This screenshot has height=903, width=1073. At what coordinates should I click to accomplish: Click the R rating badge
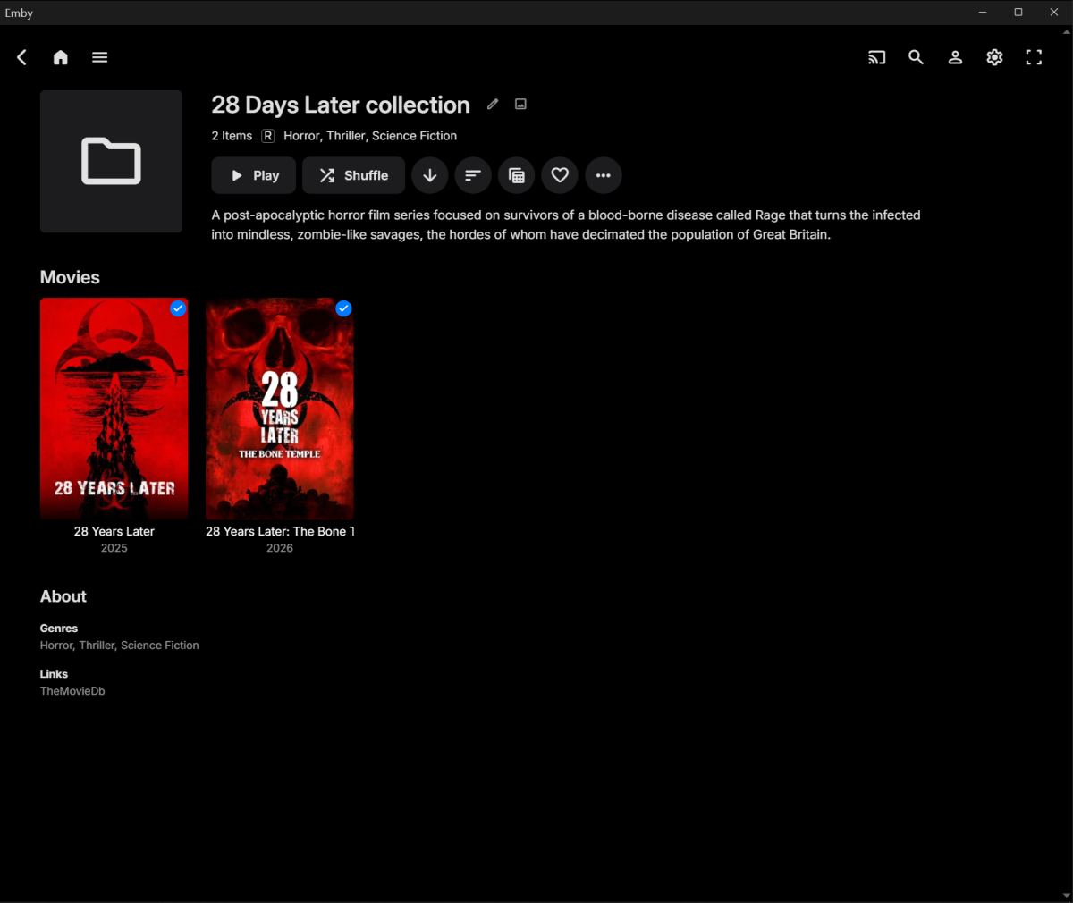click(268, 136)
